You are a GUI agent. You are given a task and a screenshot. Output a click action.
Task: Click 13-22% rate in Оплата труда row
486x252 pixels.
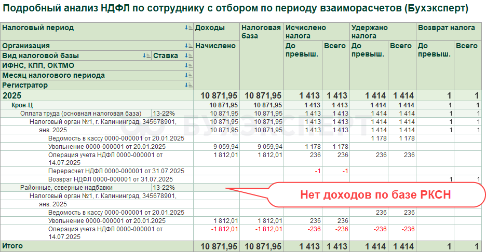point(164,114)
